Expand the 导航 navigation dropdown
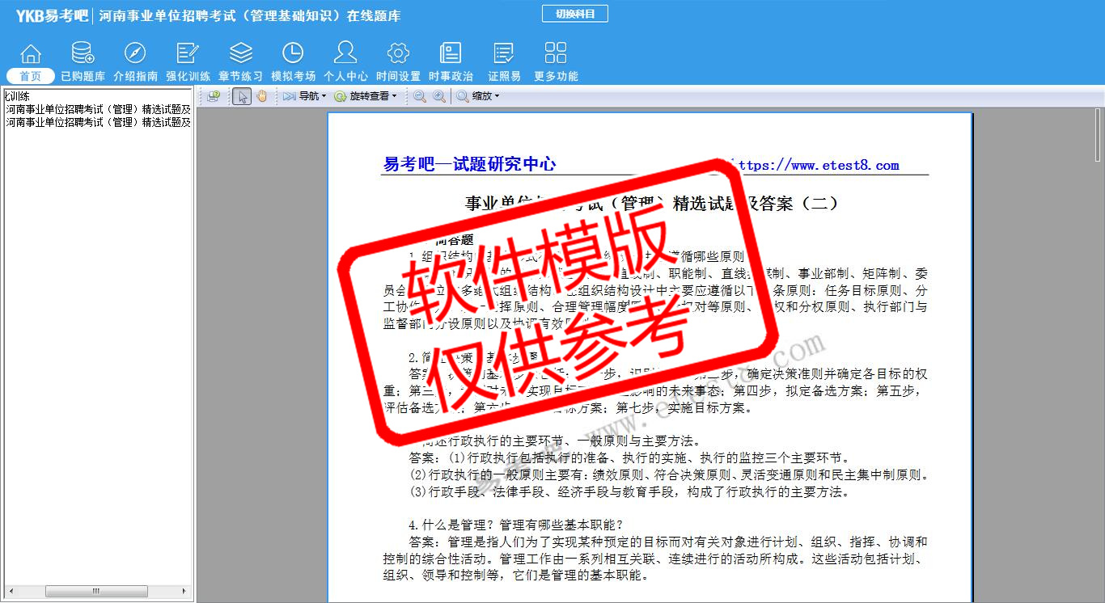 [305, 96]
